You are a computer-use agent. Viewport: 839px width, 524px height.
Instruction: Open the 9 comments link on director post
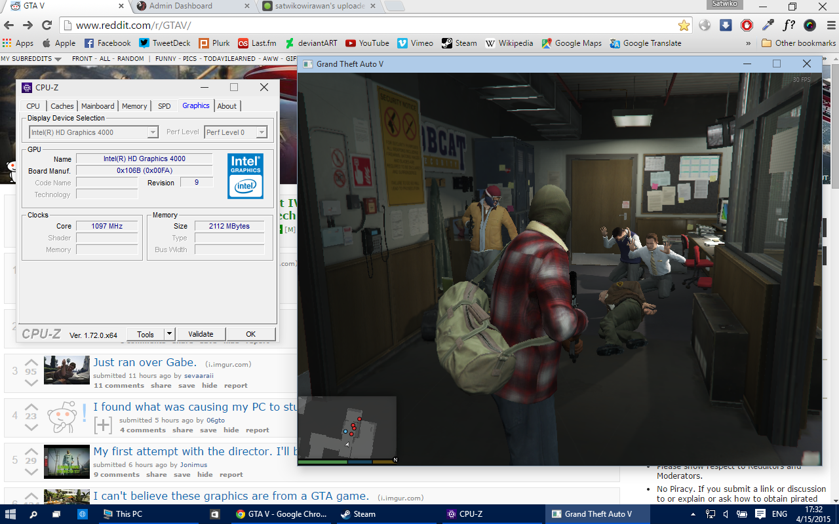click(x=117, y=475)
